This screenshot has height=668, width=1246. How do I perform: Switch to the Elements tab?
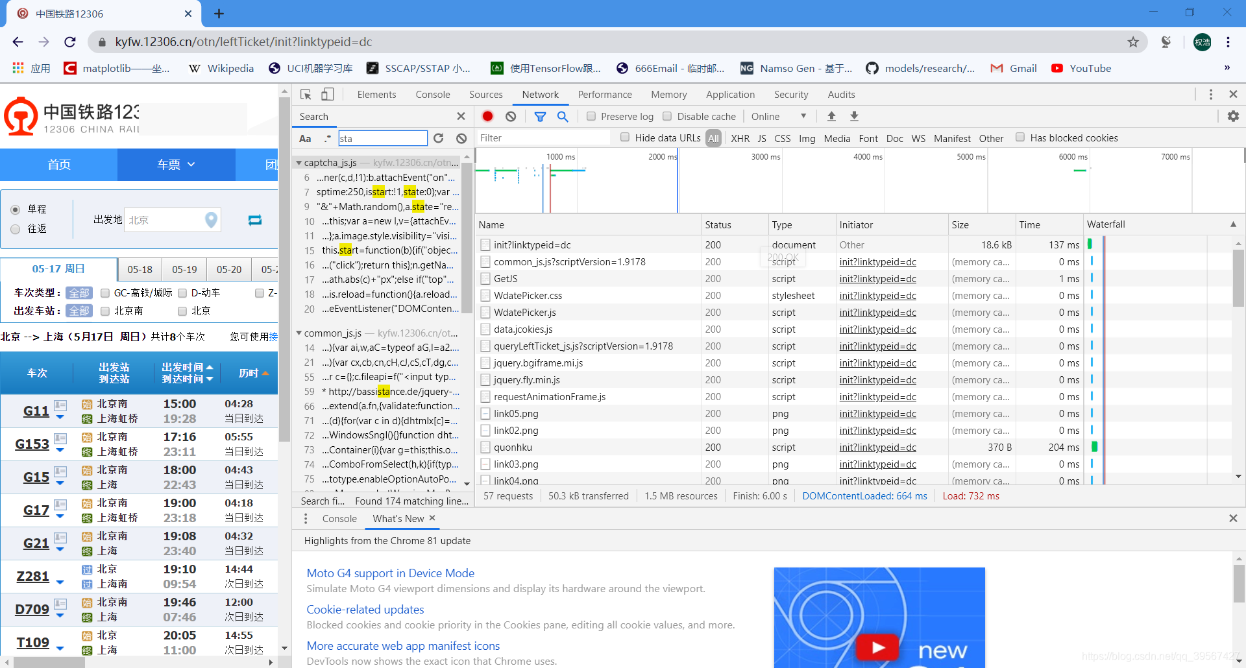(376, 95)
